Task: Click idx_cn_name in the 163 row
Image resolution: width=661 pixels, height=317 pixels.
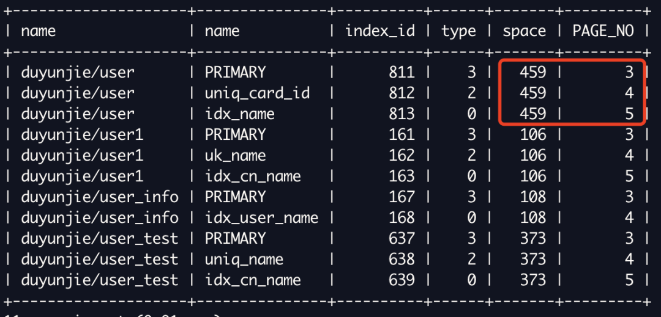Action: point(253,177)
